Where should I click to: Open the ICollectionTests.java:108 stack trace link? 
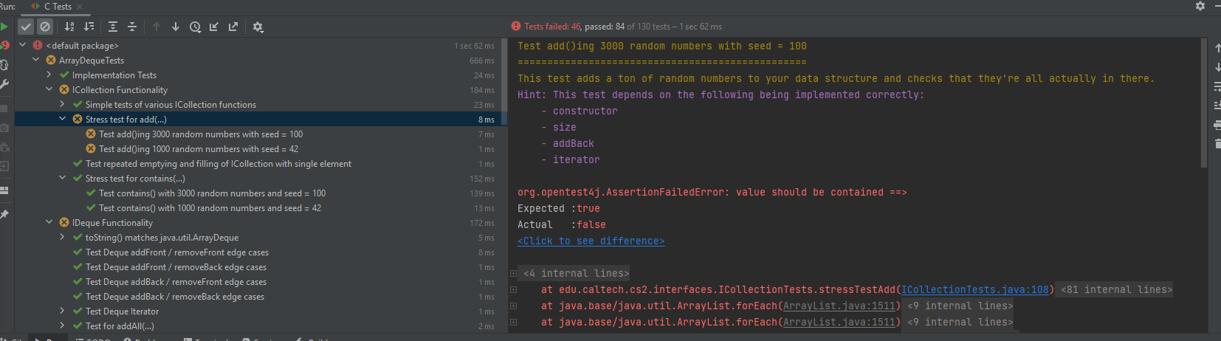[x=974, y=290]
